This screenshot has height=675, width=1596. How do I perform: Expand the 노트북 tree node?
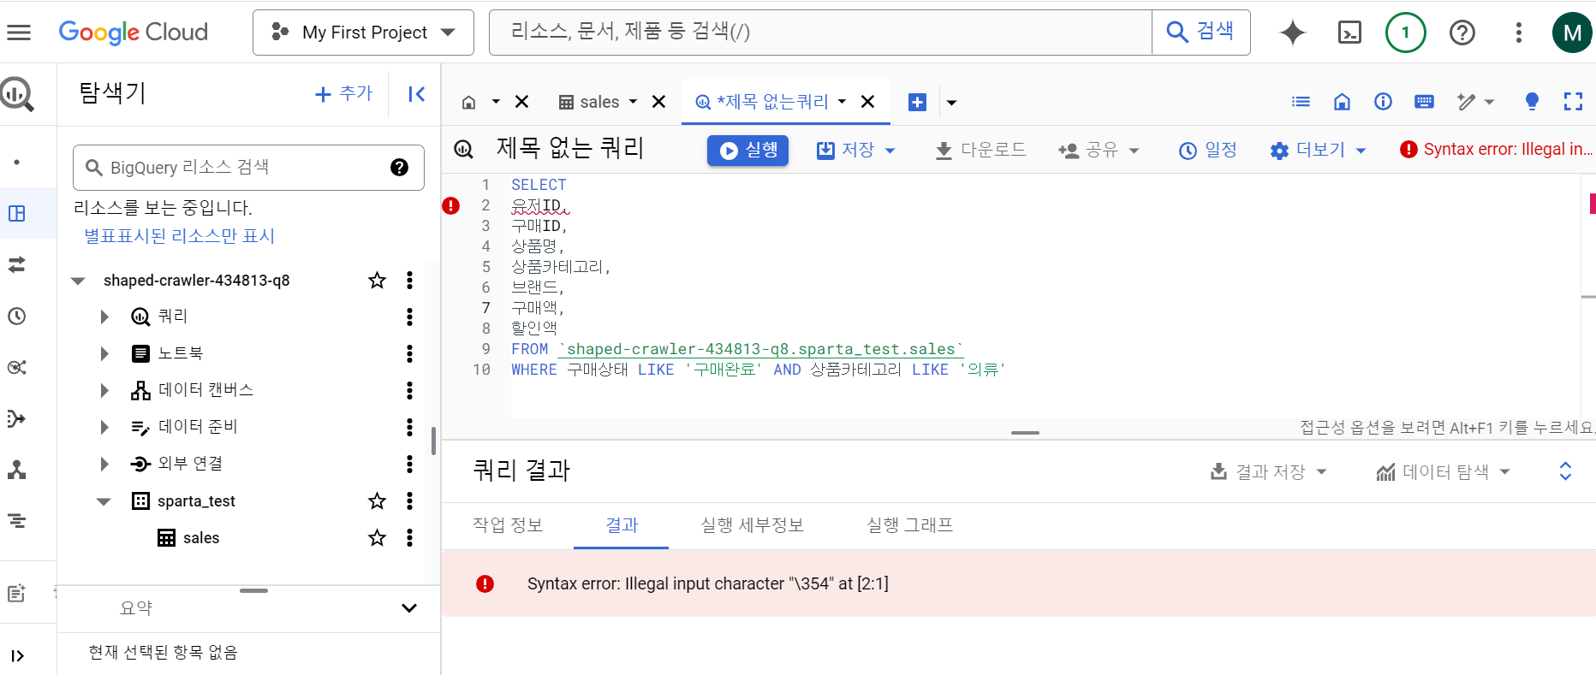(104, 353)
